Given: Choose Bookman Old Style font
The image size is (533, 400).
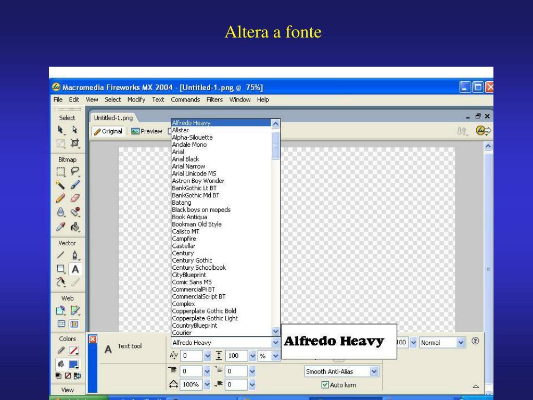Looking at the screenshot, I should [x=221, y=224].
